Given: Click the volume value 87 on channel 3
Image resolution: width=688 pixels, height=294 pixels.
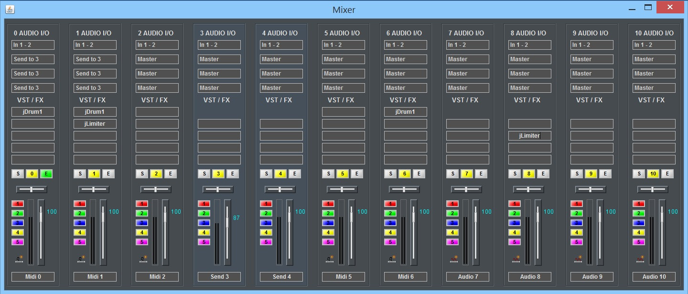Looking at the screenshot, I should [x=236, y=218].
